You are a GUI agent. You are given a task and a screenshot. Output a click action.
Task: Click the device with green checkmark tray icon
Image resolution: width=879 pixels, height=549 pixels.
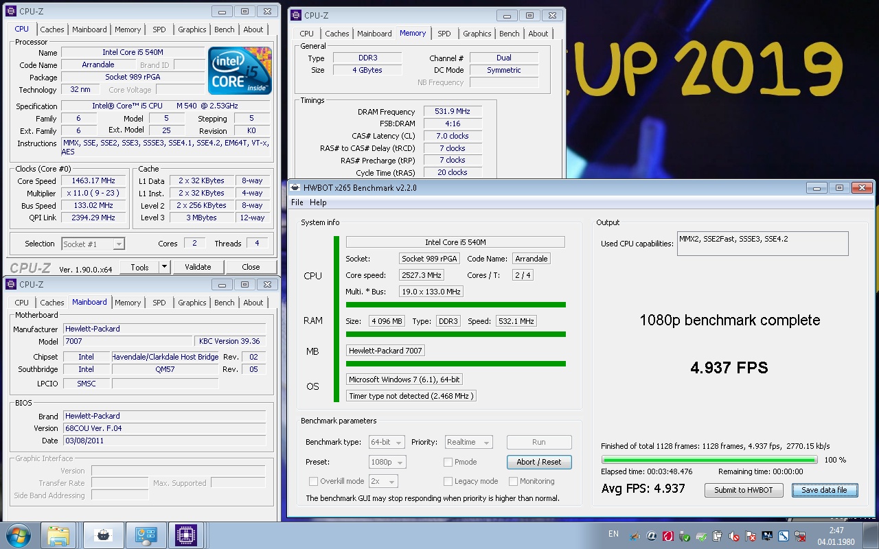[700, 536]
